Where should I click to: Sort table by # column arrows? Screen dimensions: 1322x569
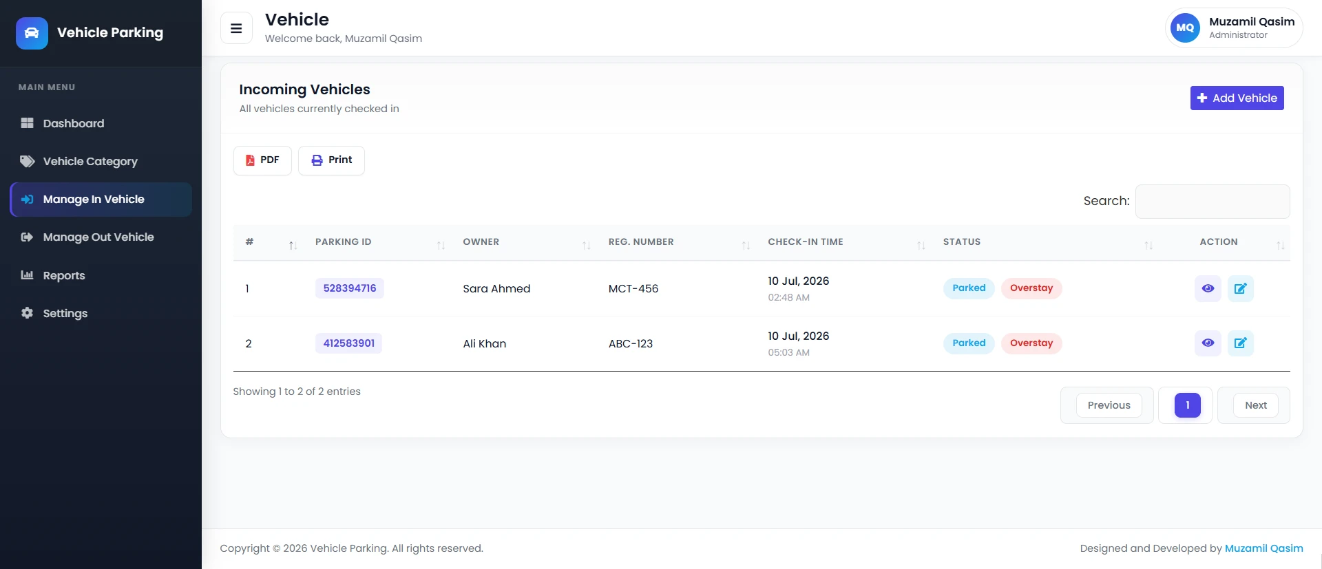293,245
